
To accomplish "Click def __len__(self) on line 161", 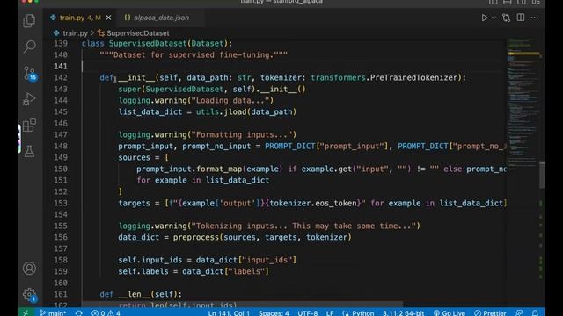I will pyautogui.click(x=141, y=294).
